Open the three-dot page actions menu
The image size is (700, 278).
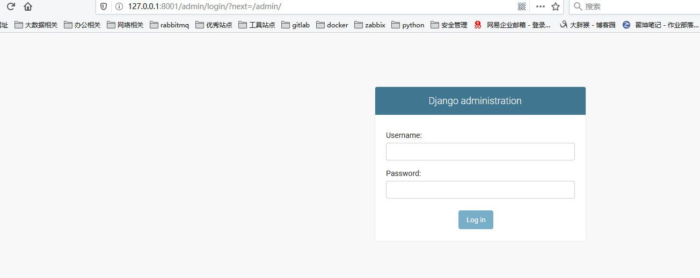click(x=540, y=6)
